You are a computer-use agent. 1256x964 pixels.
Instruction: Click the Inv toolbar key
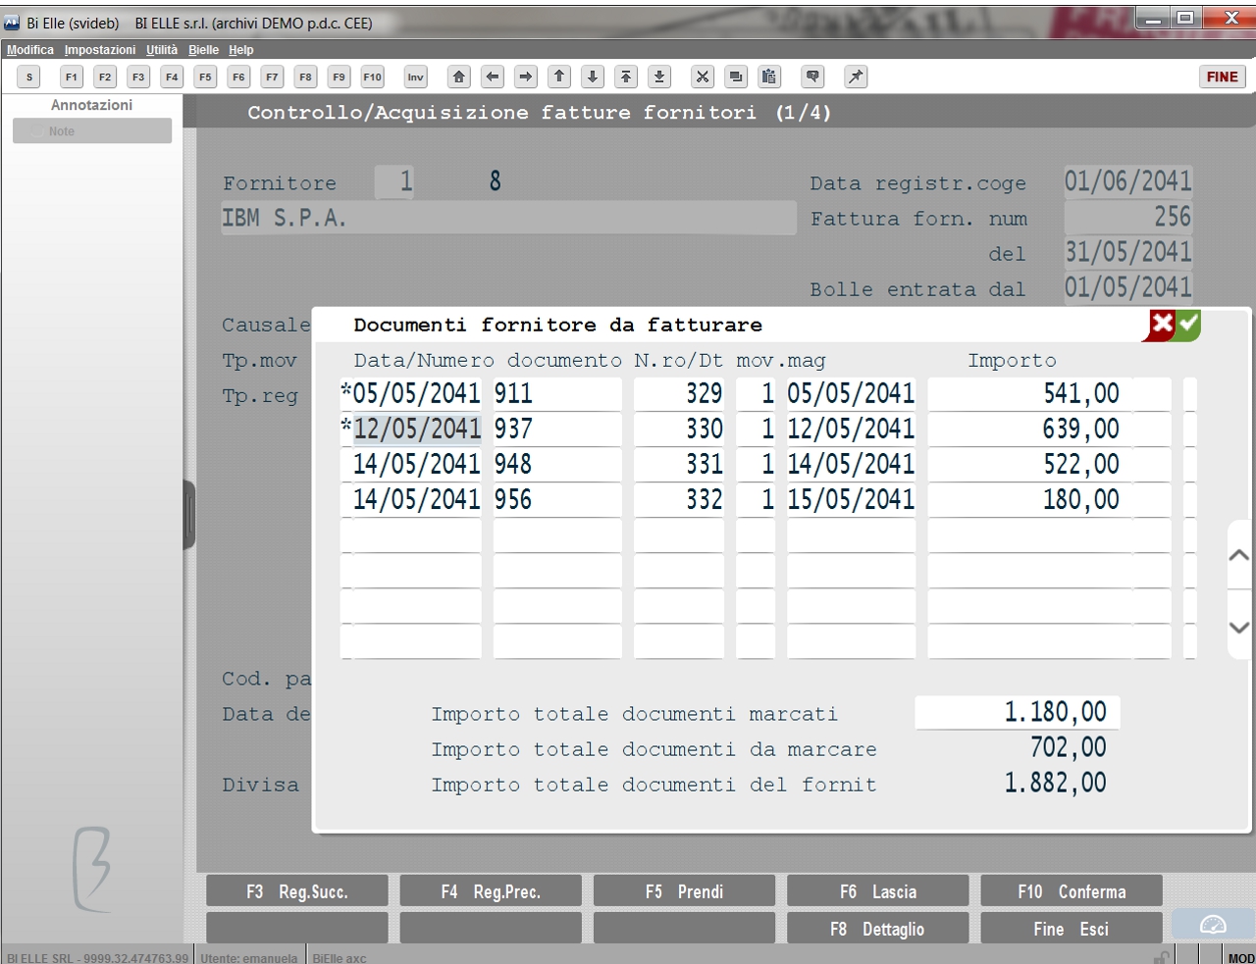(416, 76)
